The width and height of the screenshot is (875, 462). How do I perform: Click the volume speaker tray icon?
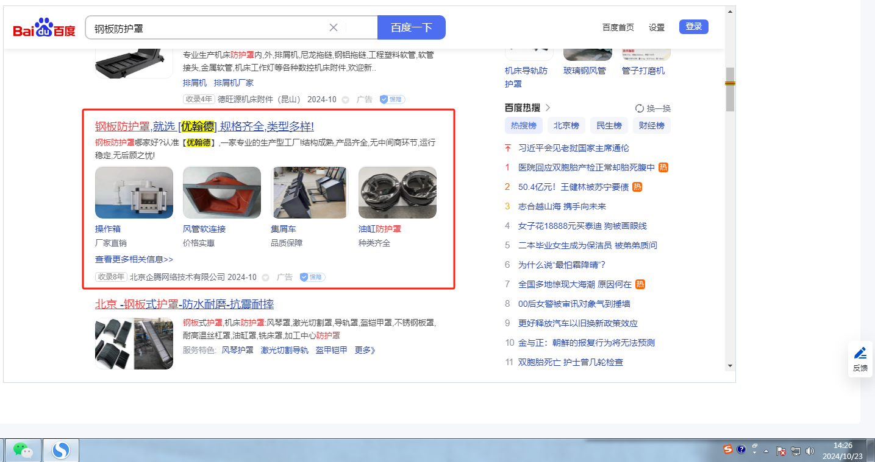[x=810, y=451]
